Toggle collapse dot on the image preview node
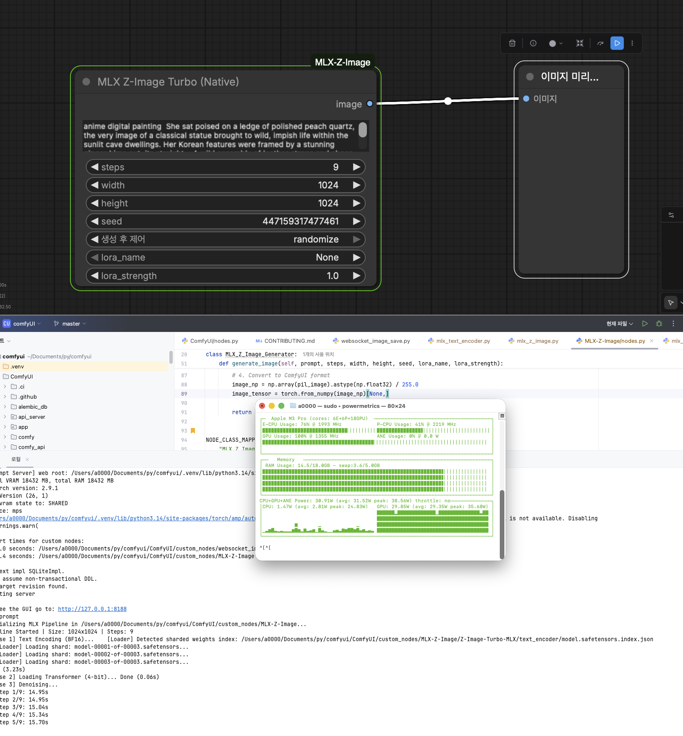 click(x=530, y=76)
